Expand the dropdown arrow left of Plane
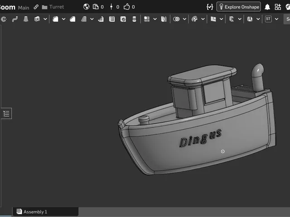The image size is (290, 217). click(203, 19)
